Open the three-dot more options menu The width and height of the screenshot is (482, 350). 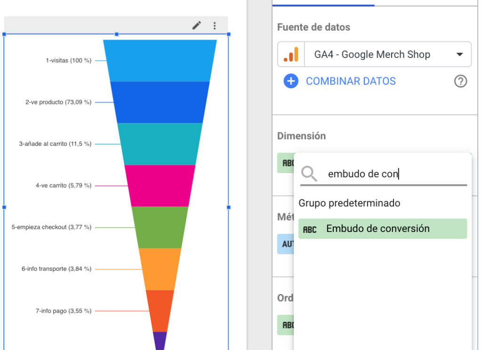[x=215, y=25]
